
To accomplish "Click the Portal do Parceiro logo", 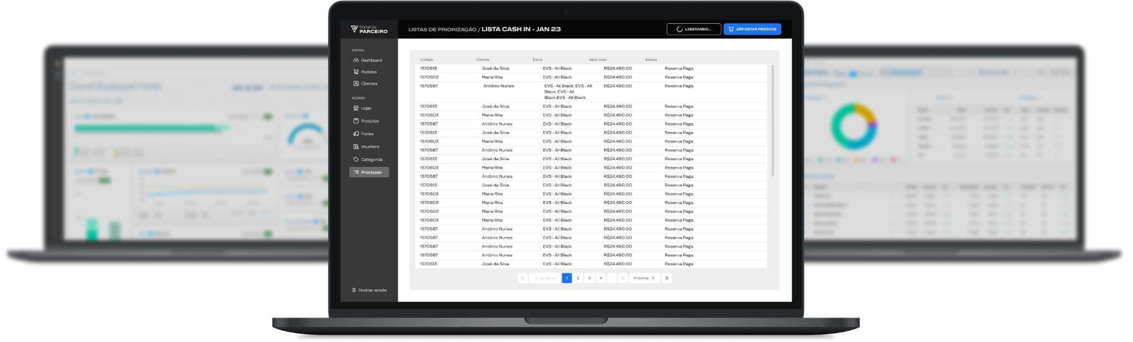I will (x=369, y=29).
